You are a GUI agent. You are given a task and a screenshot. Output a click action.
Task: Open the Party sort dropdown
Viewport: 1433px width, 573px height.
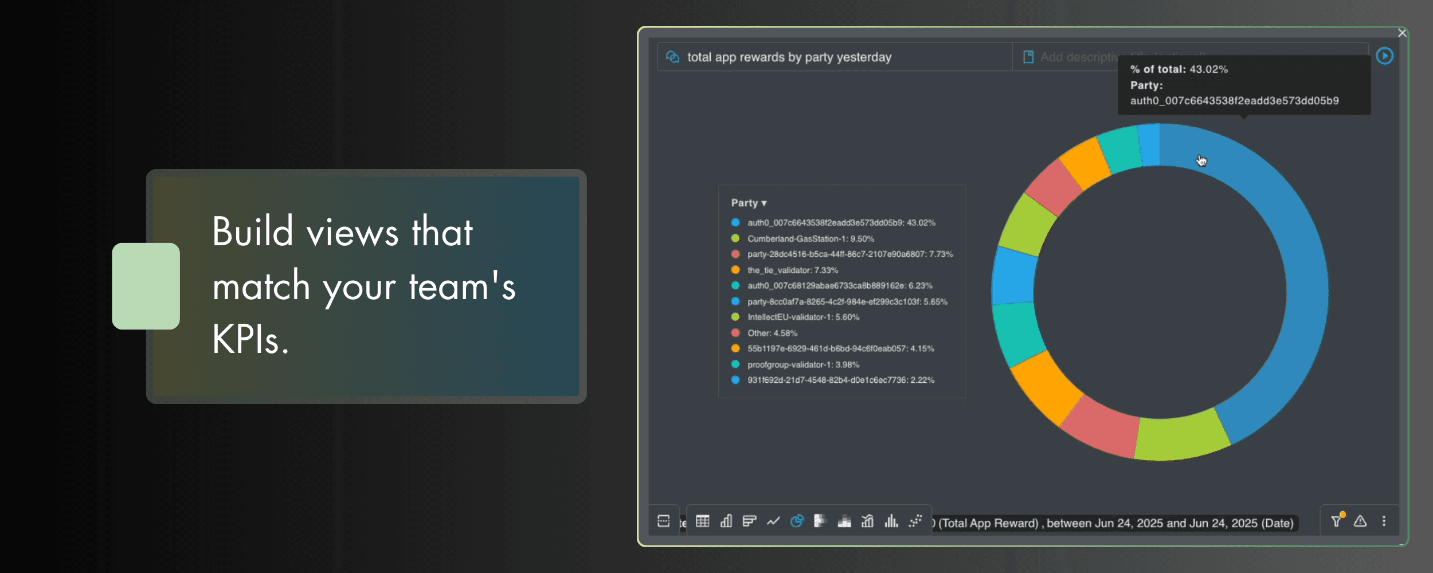pyautogui.click(x=747, y=202)
